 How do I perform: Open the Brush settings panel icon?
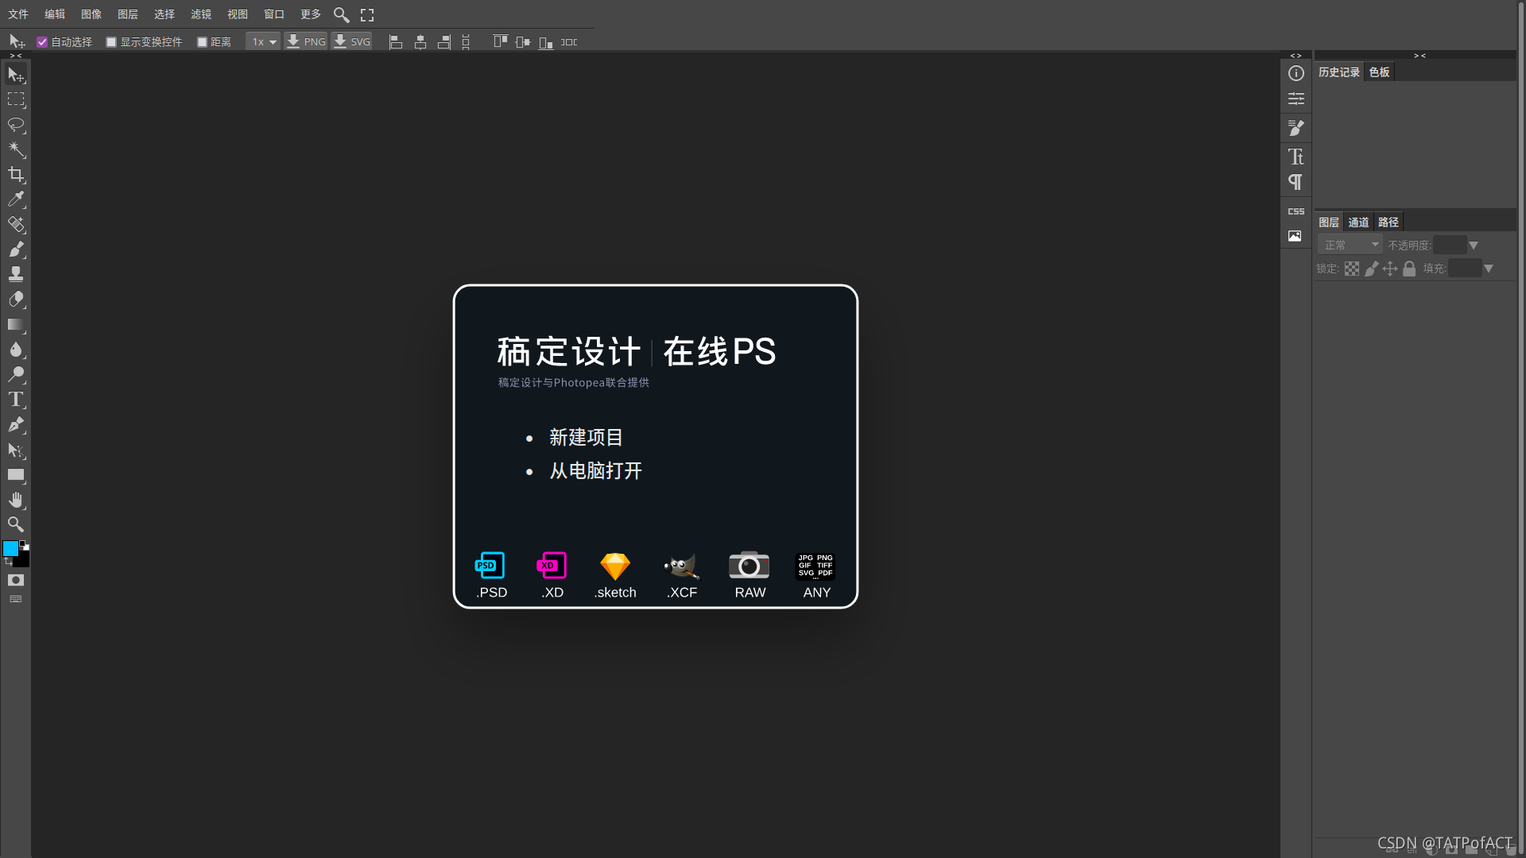[1296, 127]
